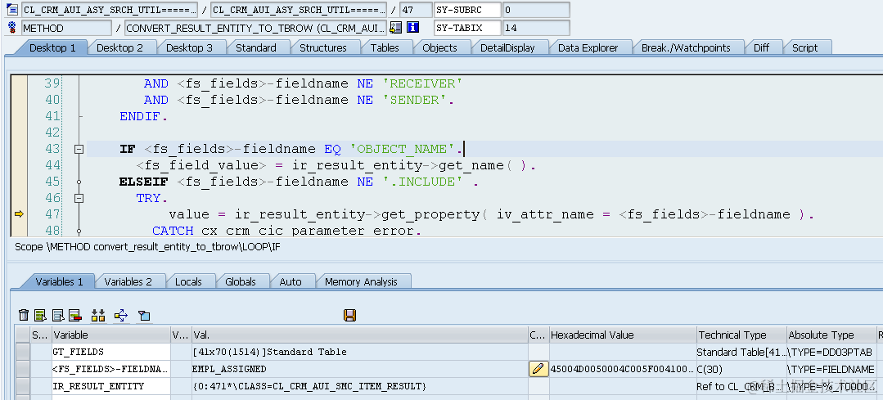Click the row selector for <FS_FIELDS>-FIELDNA row
The height and width of the screenshot is (400, 883).
[x=23, y=369]
